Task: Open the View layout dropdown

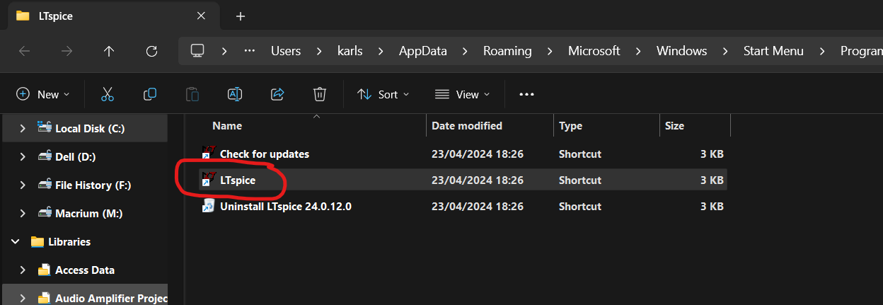Action: coord(462,94)
